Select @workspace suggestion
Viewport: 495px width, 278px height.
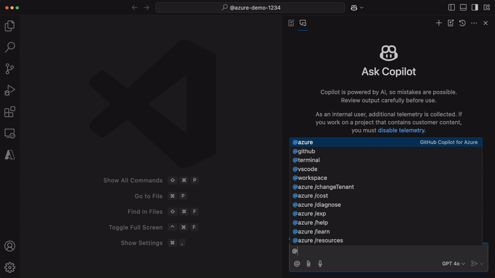(385, 178)
